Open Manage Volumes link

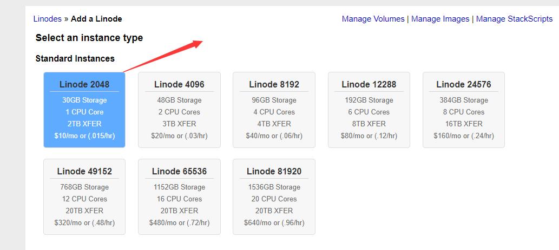click(373, 19)
